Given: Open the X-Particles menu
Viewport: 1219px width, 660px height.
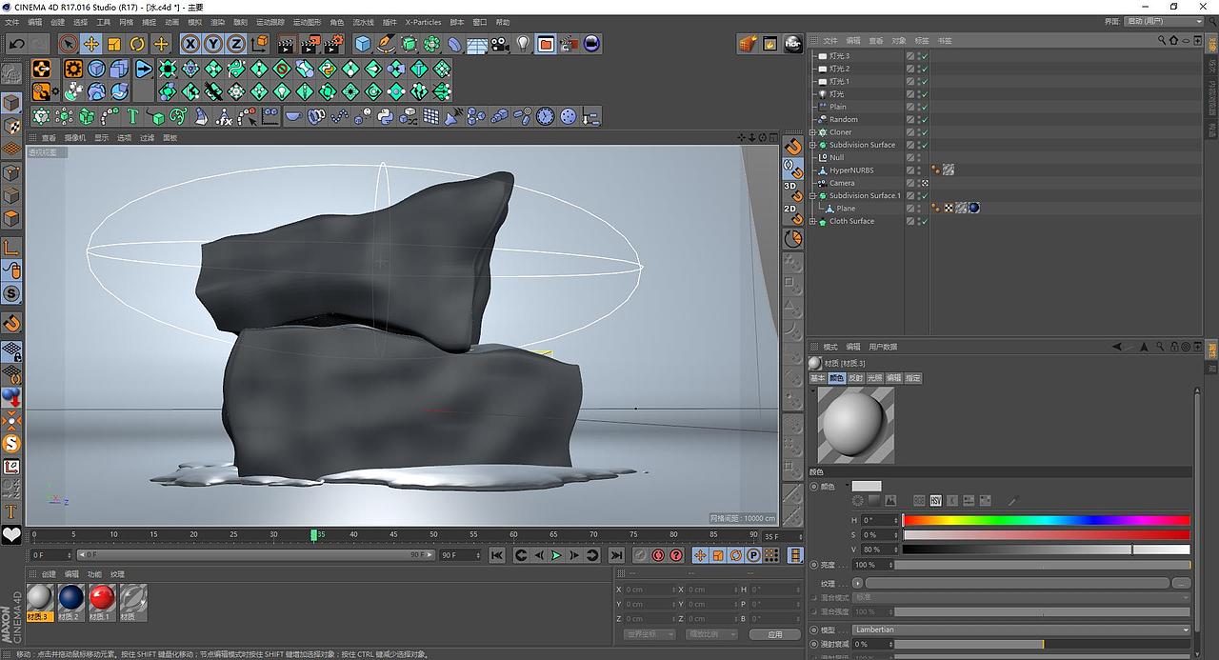Looking at the screenshot, I should coord(423,22).
